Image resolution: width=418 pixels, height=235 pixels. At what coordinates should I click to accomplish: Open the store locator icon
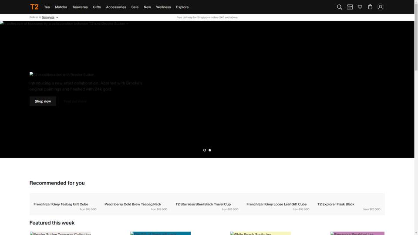click(x=350, y=7)
